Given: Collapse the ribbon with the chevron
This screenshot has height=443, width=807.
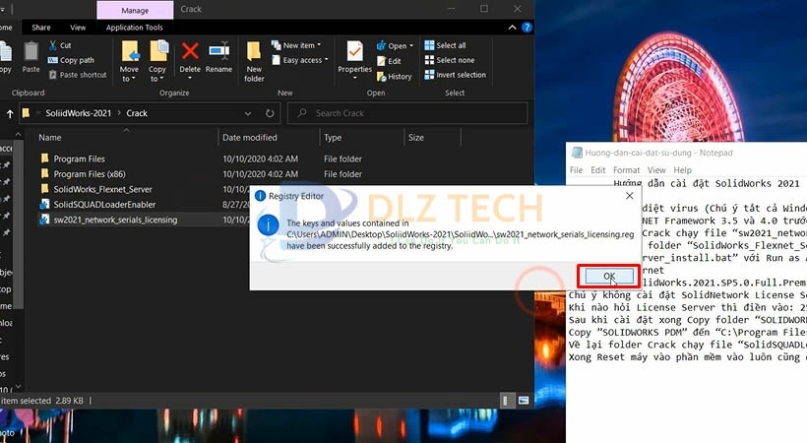Looking at the screenshot, I should coord(512,28).
